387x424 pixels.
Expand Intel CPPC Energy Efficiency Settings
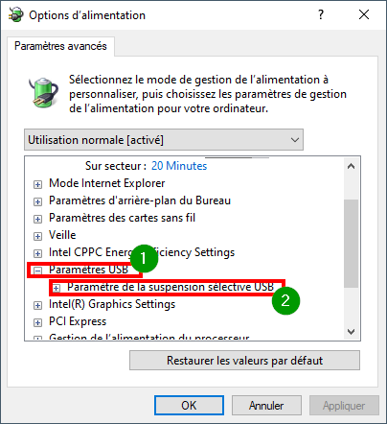click(x=37, y=253)
